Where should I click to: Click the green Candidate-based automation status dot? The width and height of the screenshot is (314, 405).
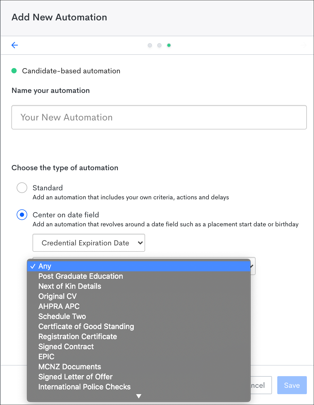coord(14,71)
